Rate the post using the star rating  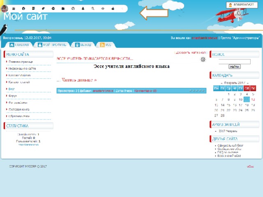tap(196, 91)
